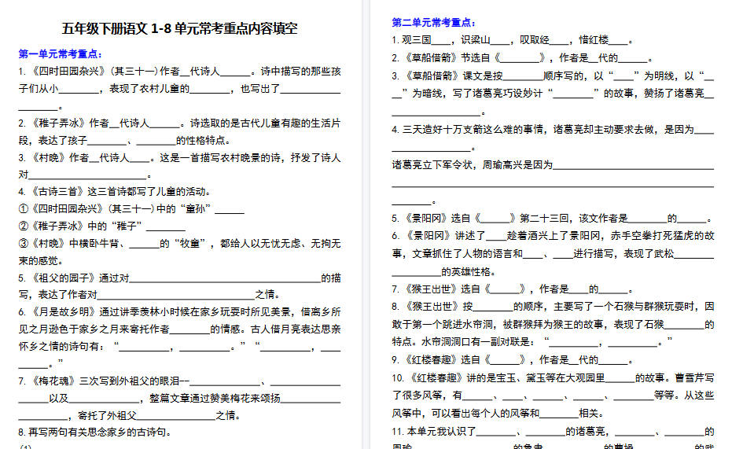Click the line 怀乡之情的诗句有
This screenshot has width=732, height=449.
click(180, 346)
